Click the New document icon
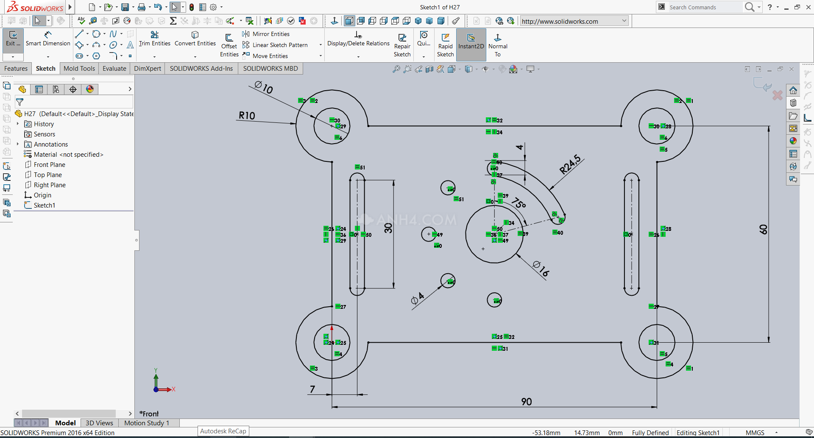 coord(92,7)
